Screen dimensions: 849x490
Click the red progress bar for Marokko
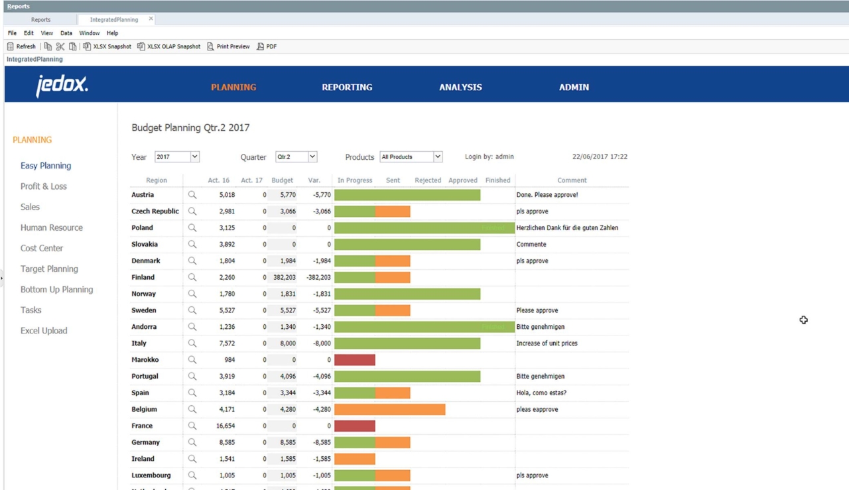tap(355, 360)
